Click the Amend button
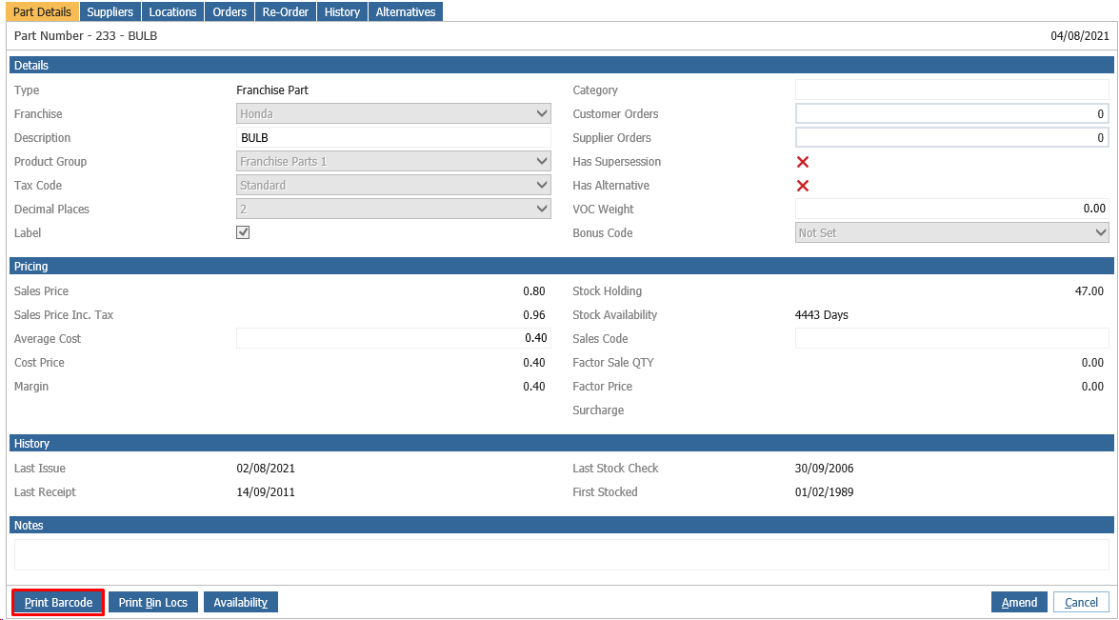 (1019, 602)
